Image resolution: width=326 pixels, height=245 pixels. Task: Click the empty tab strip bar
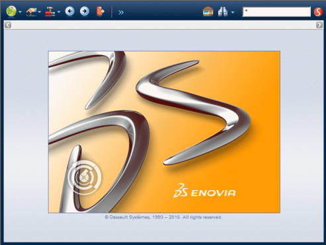pyautogui.click(x=163, y=25)
